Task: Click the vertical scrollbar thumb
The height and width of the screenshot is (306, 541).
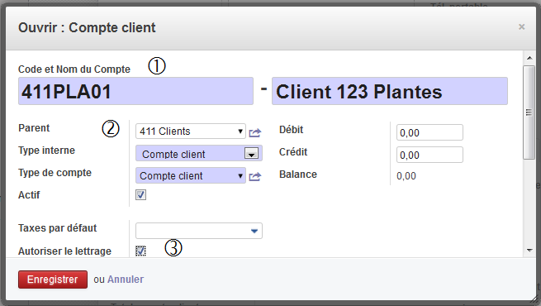Action: coord(529,112)
